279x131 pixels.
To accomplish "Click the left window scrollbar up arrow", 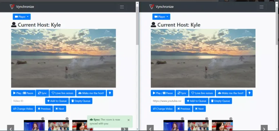I will [137, 3].
